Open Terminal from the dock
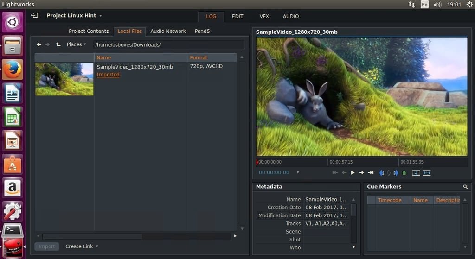Viewport: 475px width, 259px height. click(x=13, y=231)
